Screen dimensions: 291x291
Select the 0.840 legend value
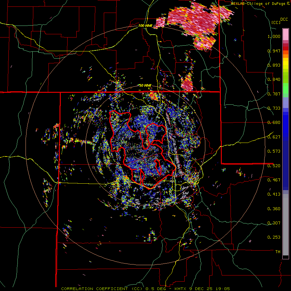click(x=274, y=80)
